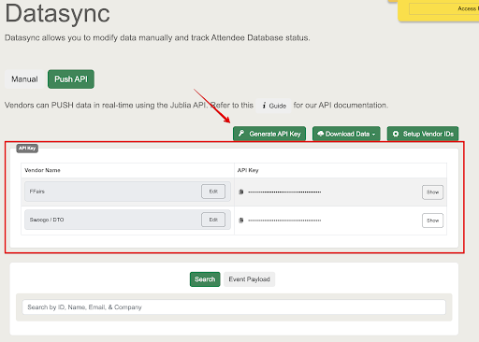Edit the Swoogo / DTO vendor name
Screen dimensions: 479x342
click(213, 220)
